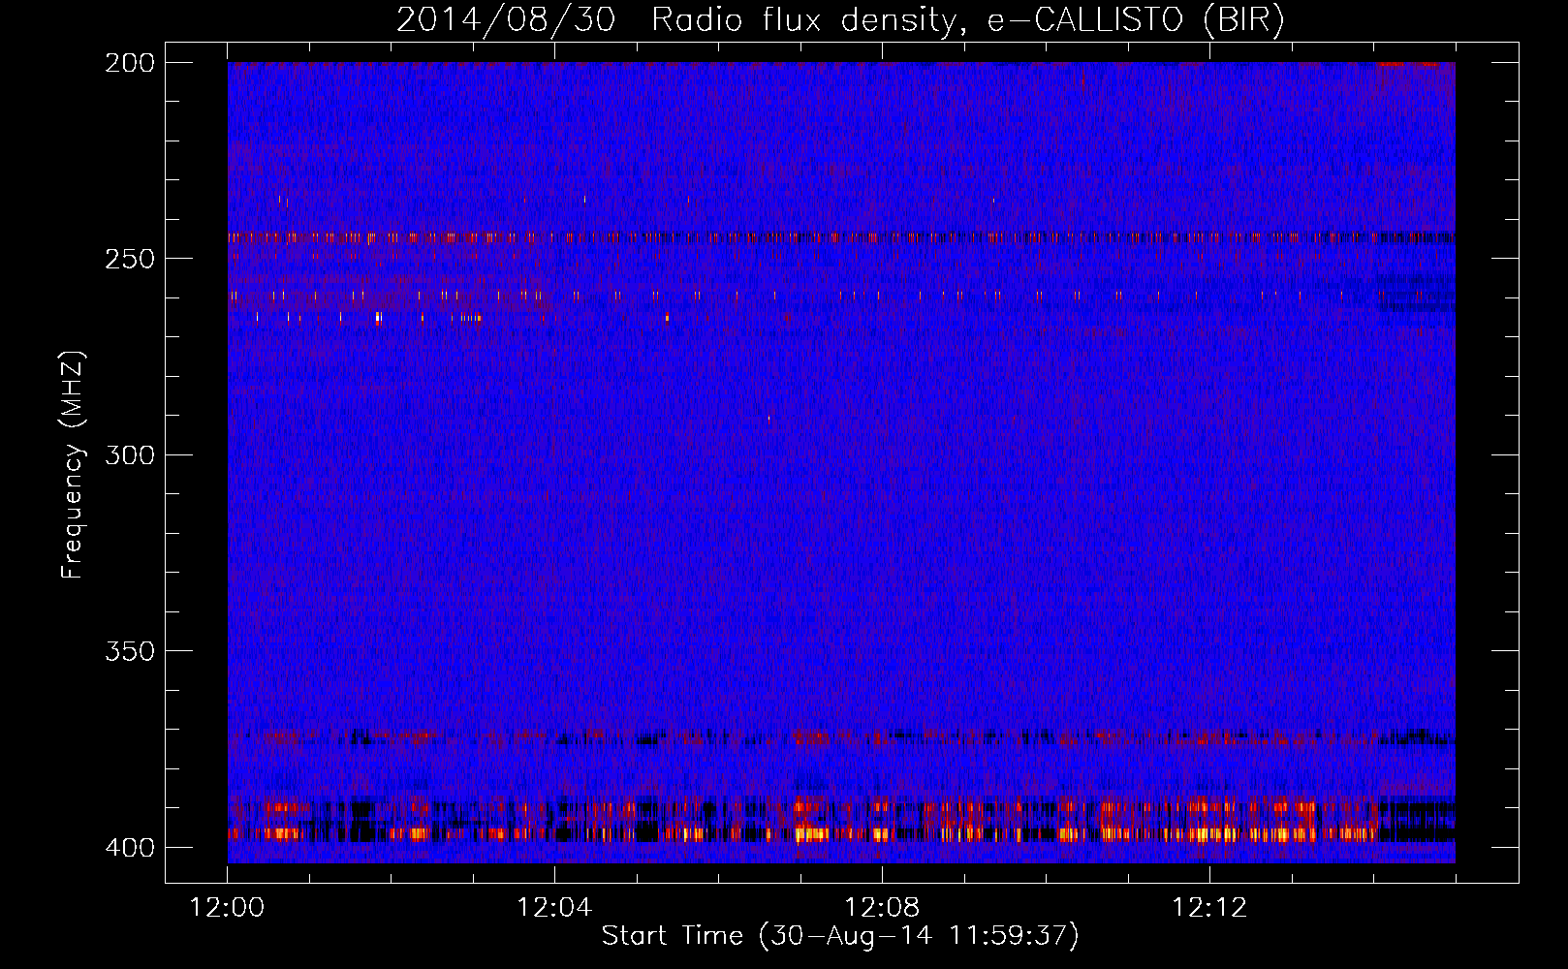The height and width of the screenshot is (969, 1568).
Task: Click the 12:04 time tick label
Action: point(554,908)
